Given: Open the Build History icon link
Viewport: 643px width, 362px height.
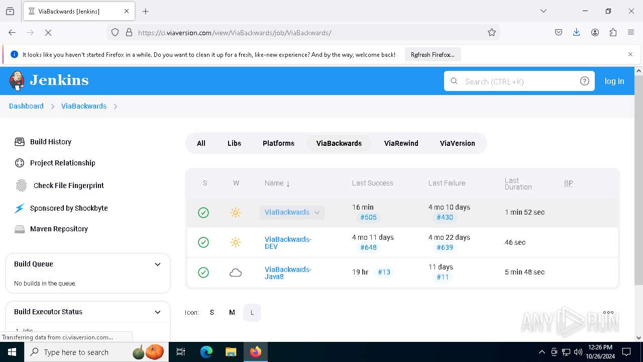Looking at the screenshot, I should point(20,142).
